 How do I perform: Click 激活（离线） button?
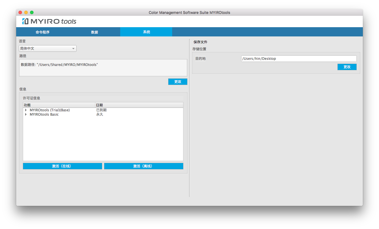pos(144,166)
